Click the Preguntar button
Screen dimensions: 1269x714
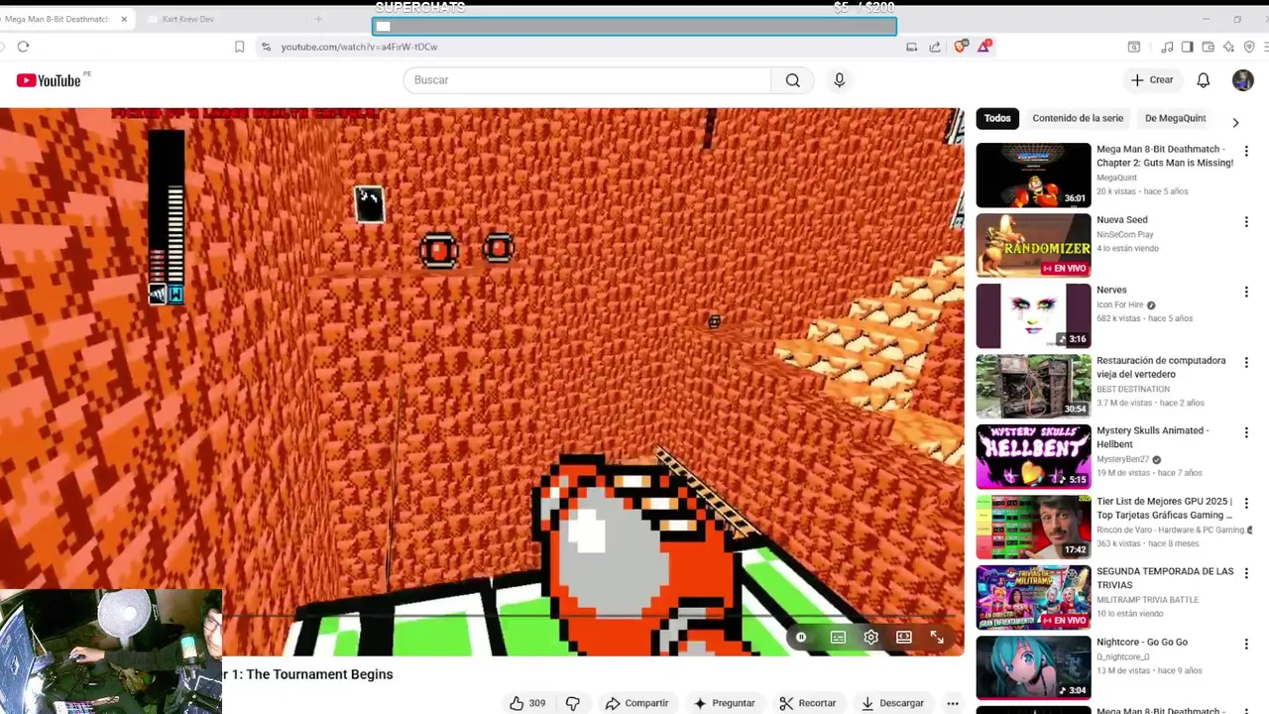(724, 703)
